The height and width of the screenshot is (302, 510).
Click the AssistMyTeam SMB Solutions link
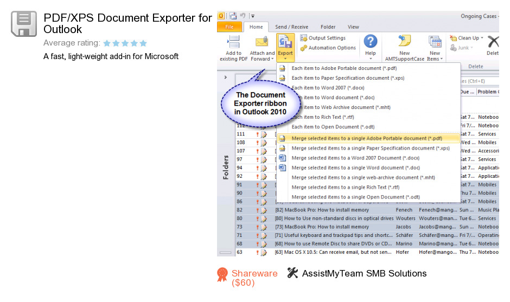(364, 273)
